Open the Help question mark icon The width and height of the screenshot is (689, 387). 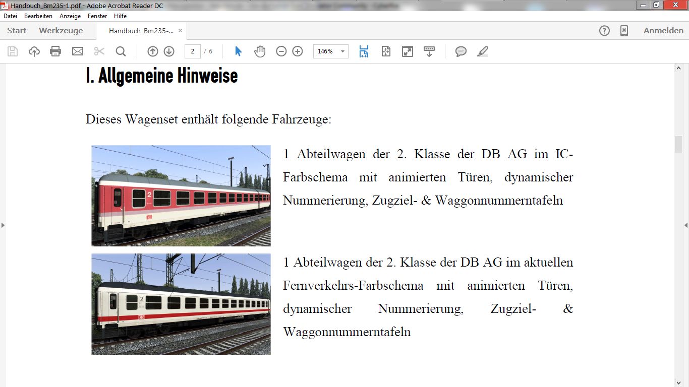pos(604,31)
